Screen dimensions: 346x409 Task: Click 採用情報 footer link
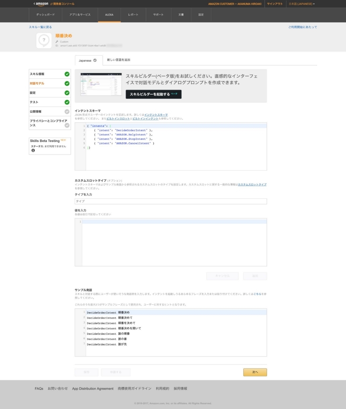[x=181, y=389]
